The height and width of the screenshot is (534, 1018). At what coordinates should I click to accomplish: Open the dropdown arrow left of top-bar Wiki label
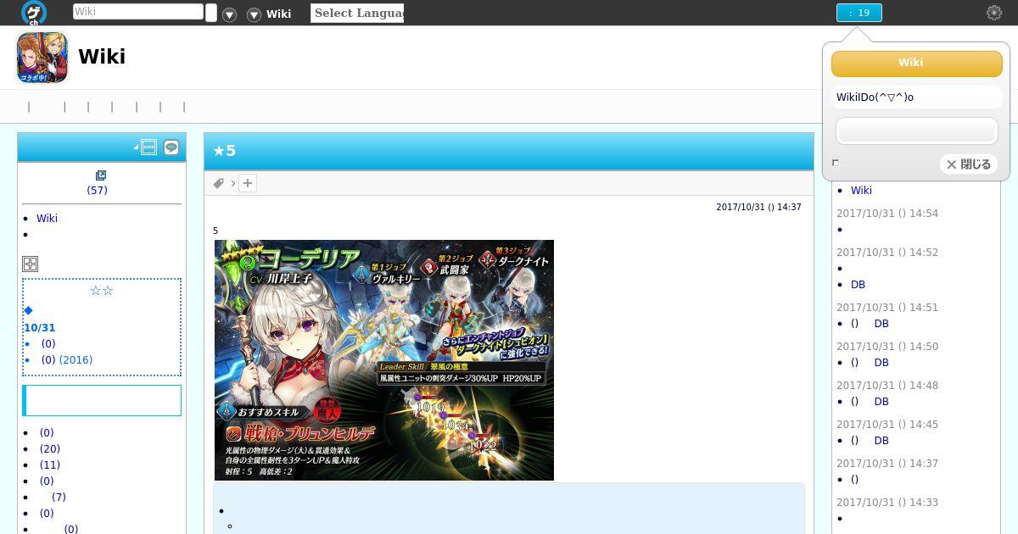(254, 14)
